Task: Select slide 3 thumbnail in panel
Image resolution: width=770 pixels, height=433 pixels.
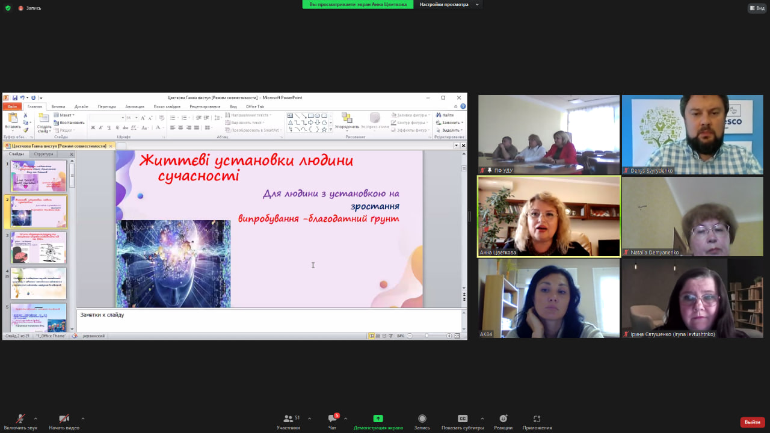Action: [38, 248]
